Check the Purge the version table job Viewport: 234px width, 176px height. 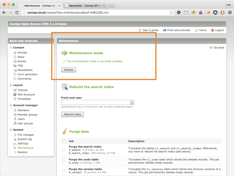64,171
